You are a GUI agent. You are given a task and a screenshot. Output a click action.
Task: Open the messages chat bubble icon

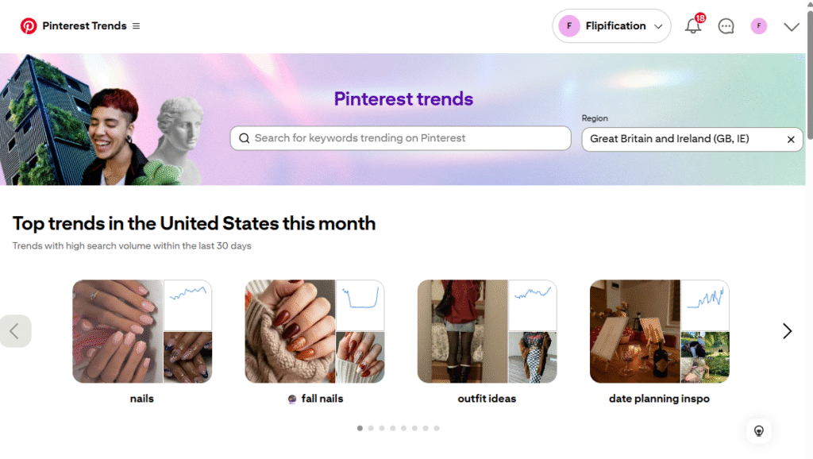pos(726,26)
